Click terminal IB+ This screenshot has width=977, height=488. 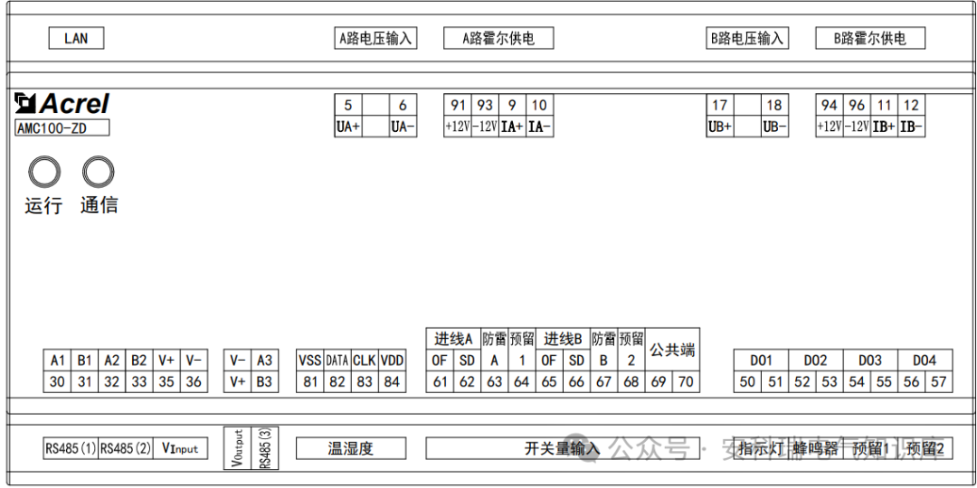coord(884,127)
